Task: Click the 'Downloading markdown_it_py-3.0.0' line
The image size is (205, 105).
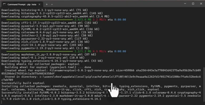Action: tap(49, 54)
